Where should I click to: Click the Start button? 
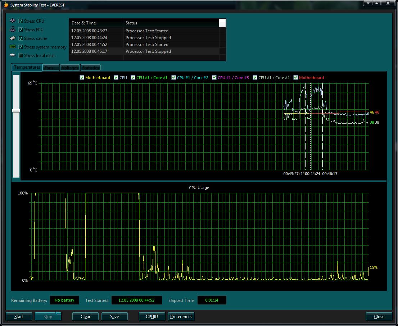19,316
